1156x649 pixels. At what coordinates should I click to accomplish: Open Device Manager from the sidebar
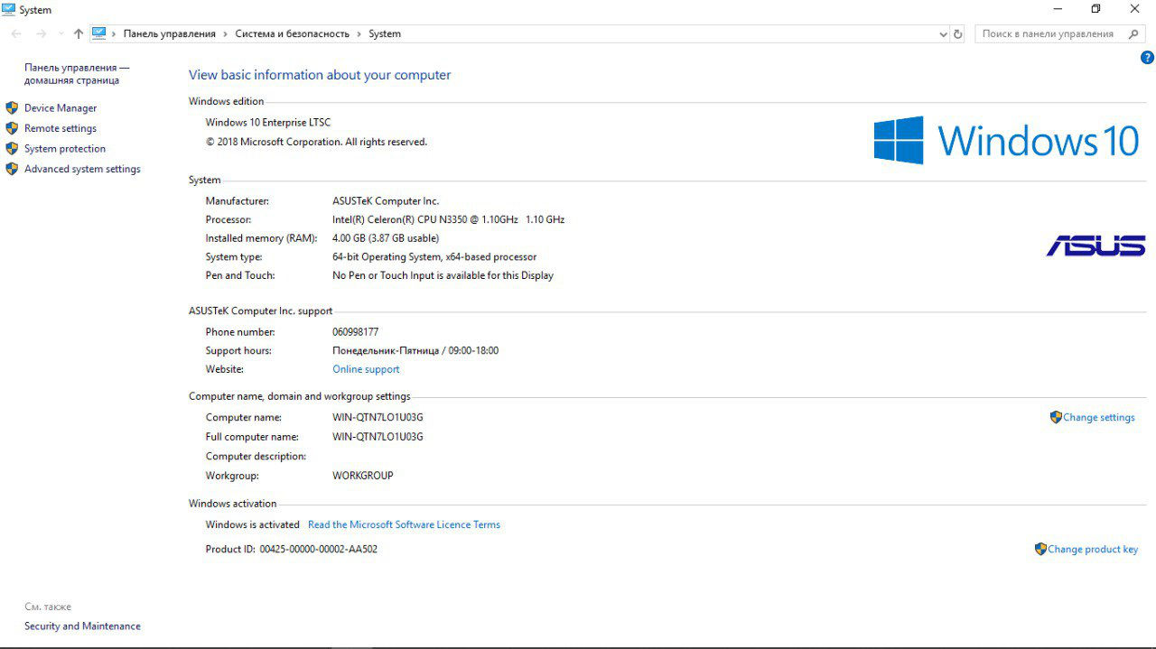[x=60, y=107]
